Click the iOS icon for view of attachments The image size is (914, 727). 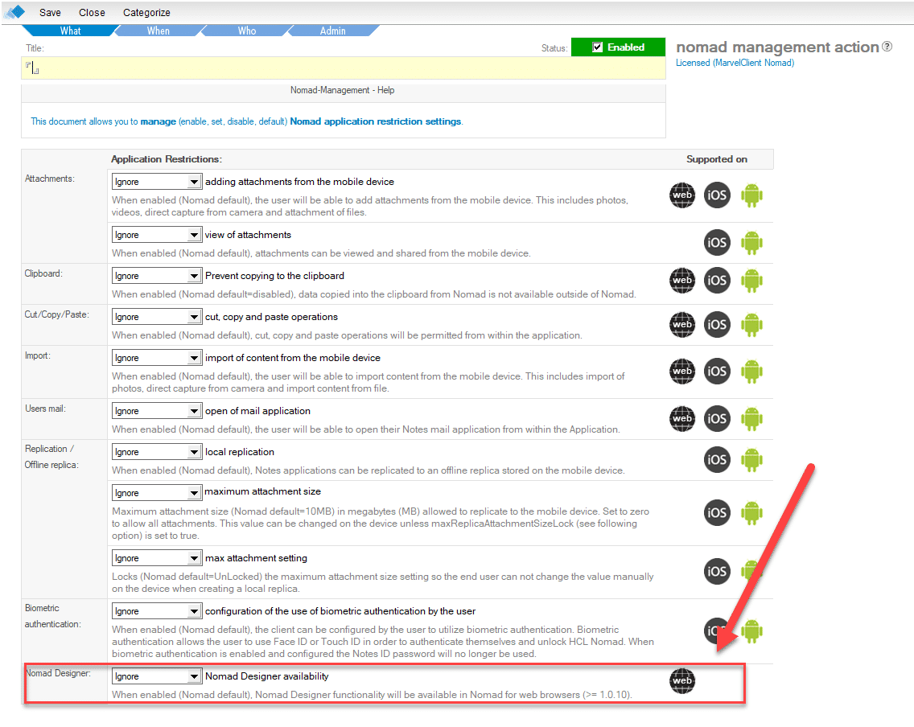(x=717, y=242)
